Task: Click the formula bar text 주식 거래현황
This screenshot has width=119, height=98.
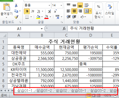Action: tap(82, 28)
